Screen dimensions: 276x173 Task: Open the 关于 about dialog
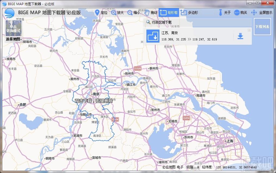click(x=225, y=12)
